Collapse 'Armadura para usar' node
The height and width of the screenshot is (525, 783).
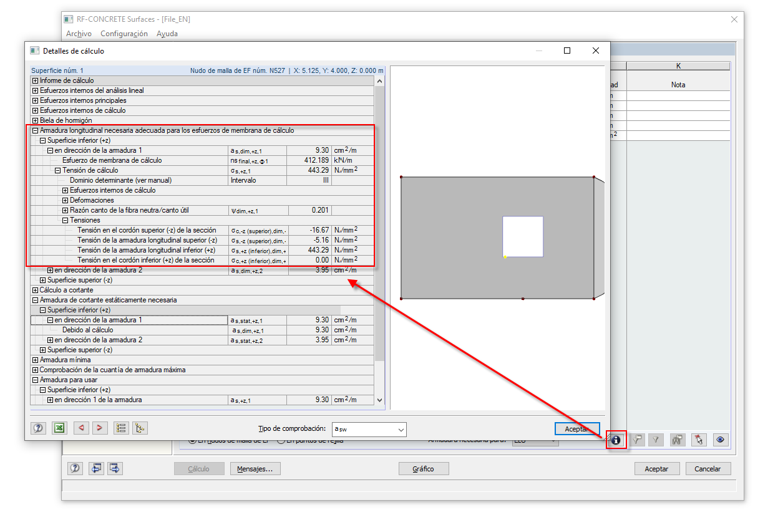click(x=35, y=380)
